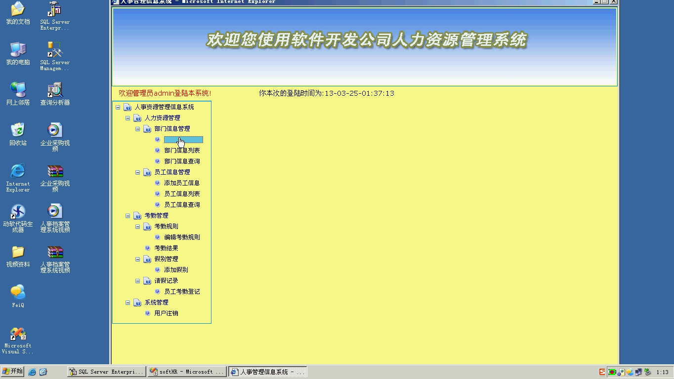674x379 pixels.
Task: Collapse the 考勤规则 branch
Action: point(138,227)
